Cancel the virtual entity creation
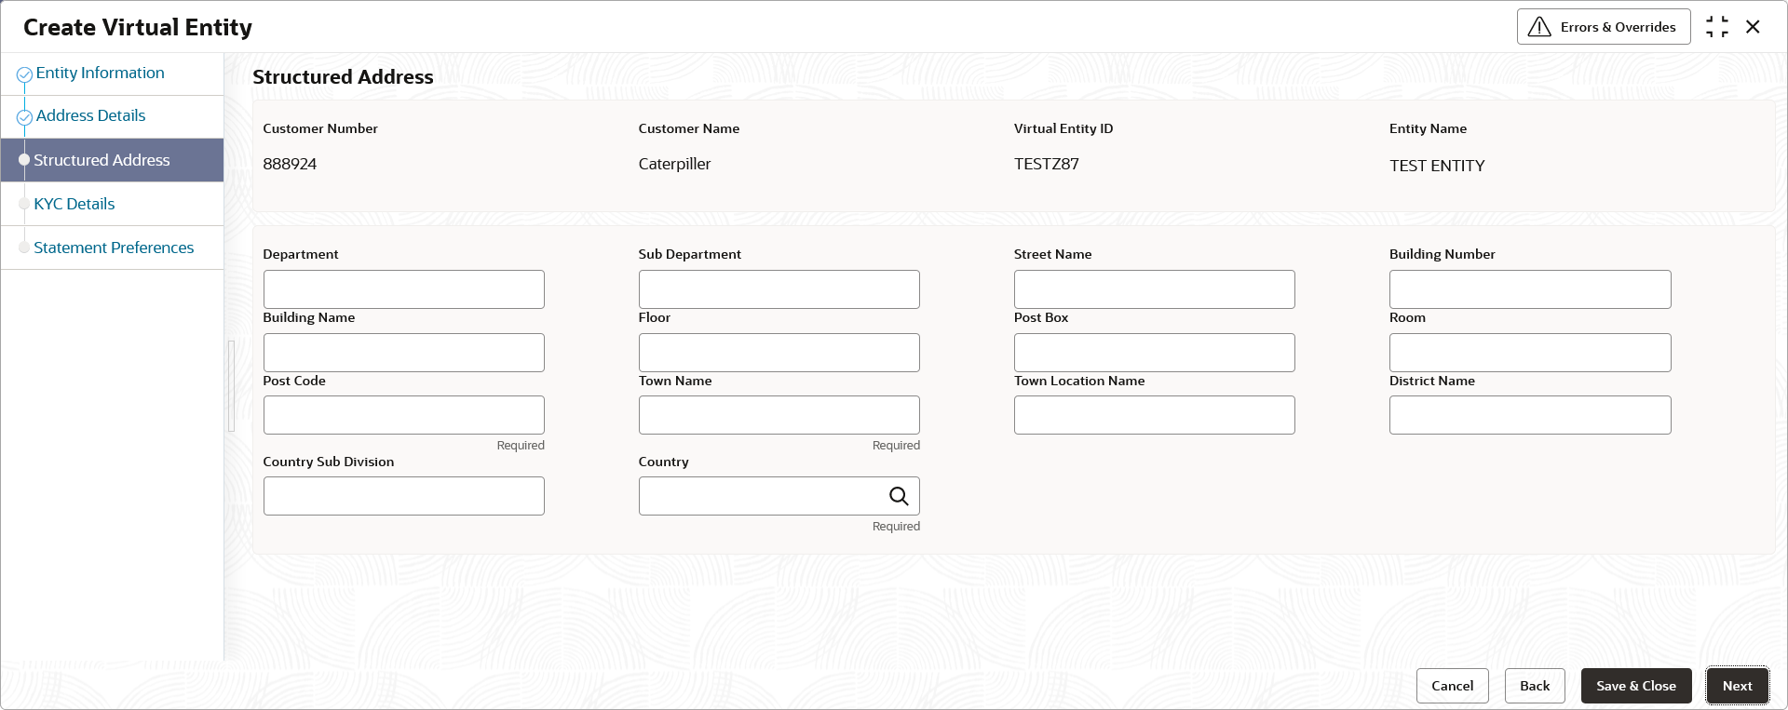Image resolution: width=1788 pixels, height=710 pixels. pyautogui.click(x=1452, y=686)
